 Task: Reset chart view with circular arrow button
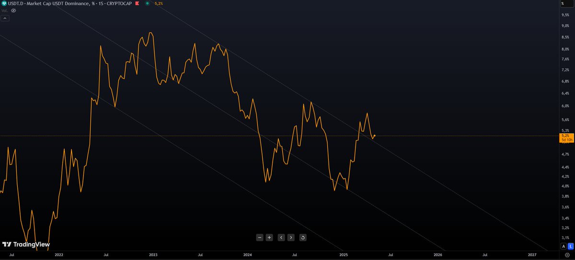[x=303, y=237]
